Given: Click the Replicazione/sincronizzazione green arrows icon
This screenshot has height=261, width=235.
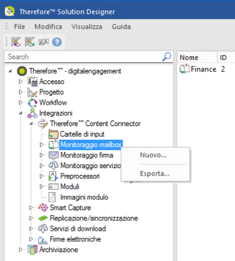Looking at the screenshot, I should [43, 218].
